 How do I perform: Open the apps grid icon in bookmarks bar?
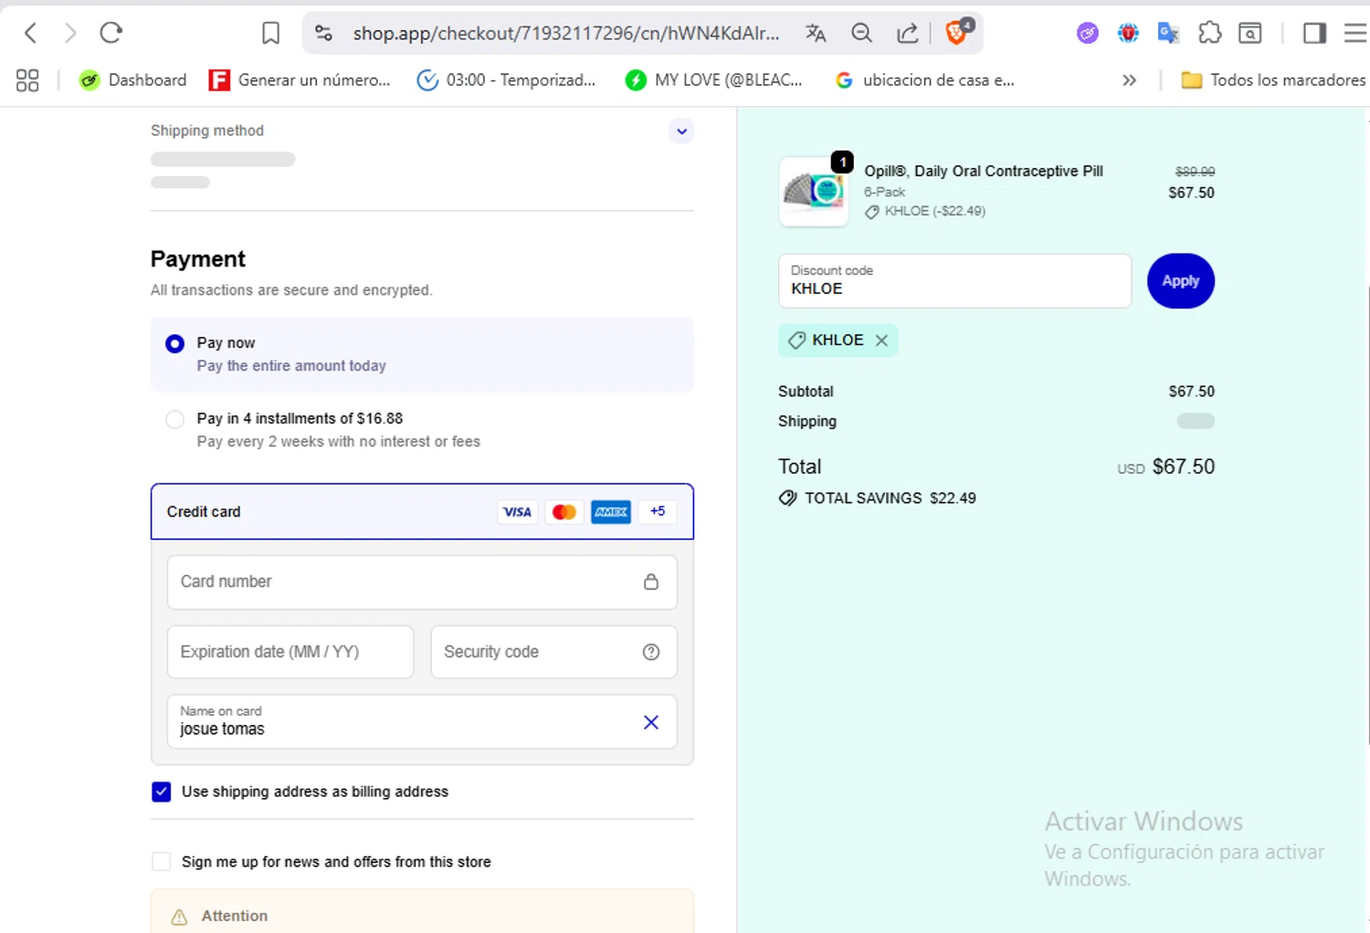27,80
